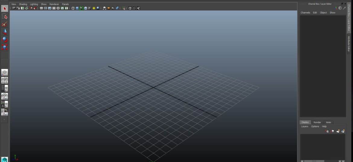Open Options menu in Layer Editor
This screenshot has height=162, width=353.
[x=315, y=127]
